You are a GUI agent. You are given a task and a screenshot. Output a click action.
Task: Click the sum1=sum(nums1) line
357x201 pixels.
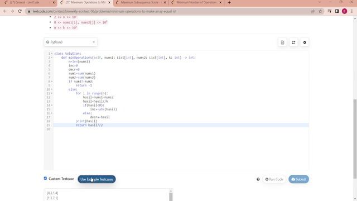pyautogui.click(x=82, y=74)
